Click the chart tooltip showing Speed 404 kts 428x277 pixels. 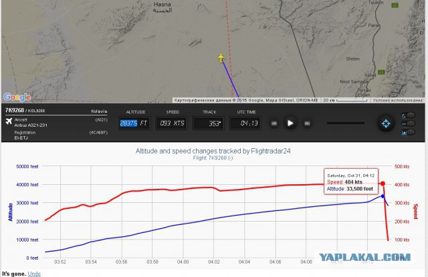tap(351, 182)
